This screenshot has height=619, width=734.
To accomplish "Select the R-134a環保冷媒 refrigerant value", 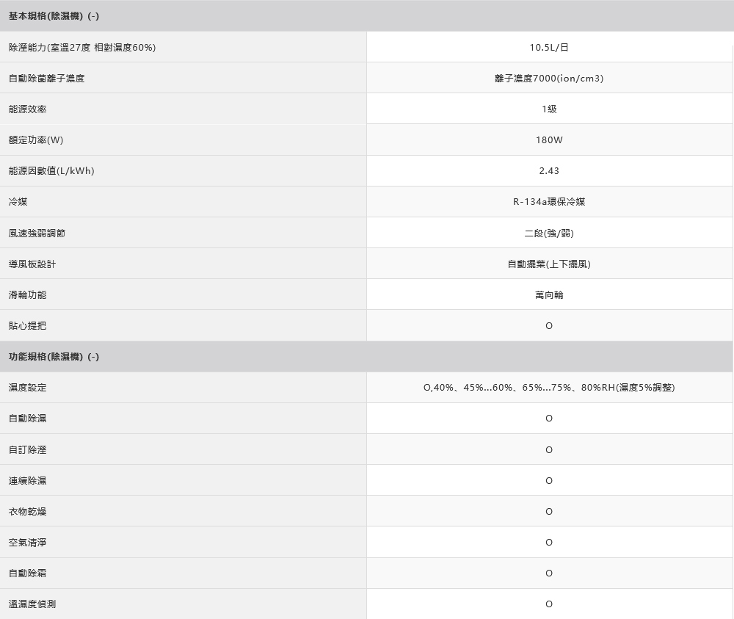I will pos(549,202).
